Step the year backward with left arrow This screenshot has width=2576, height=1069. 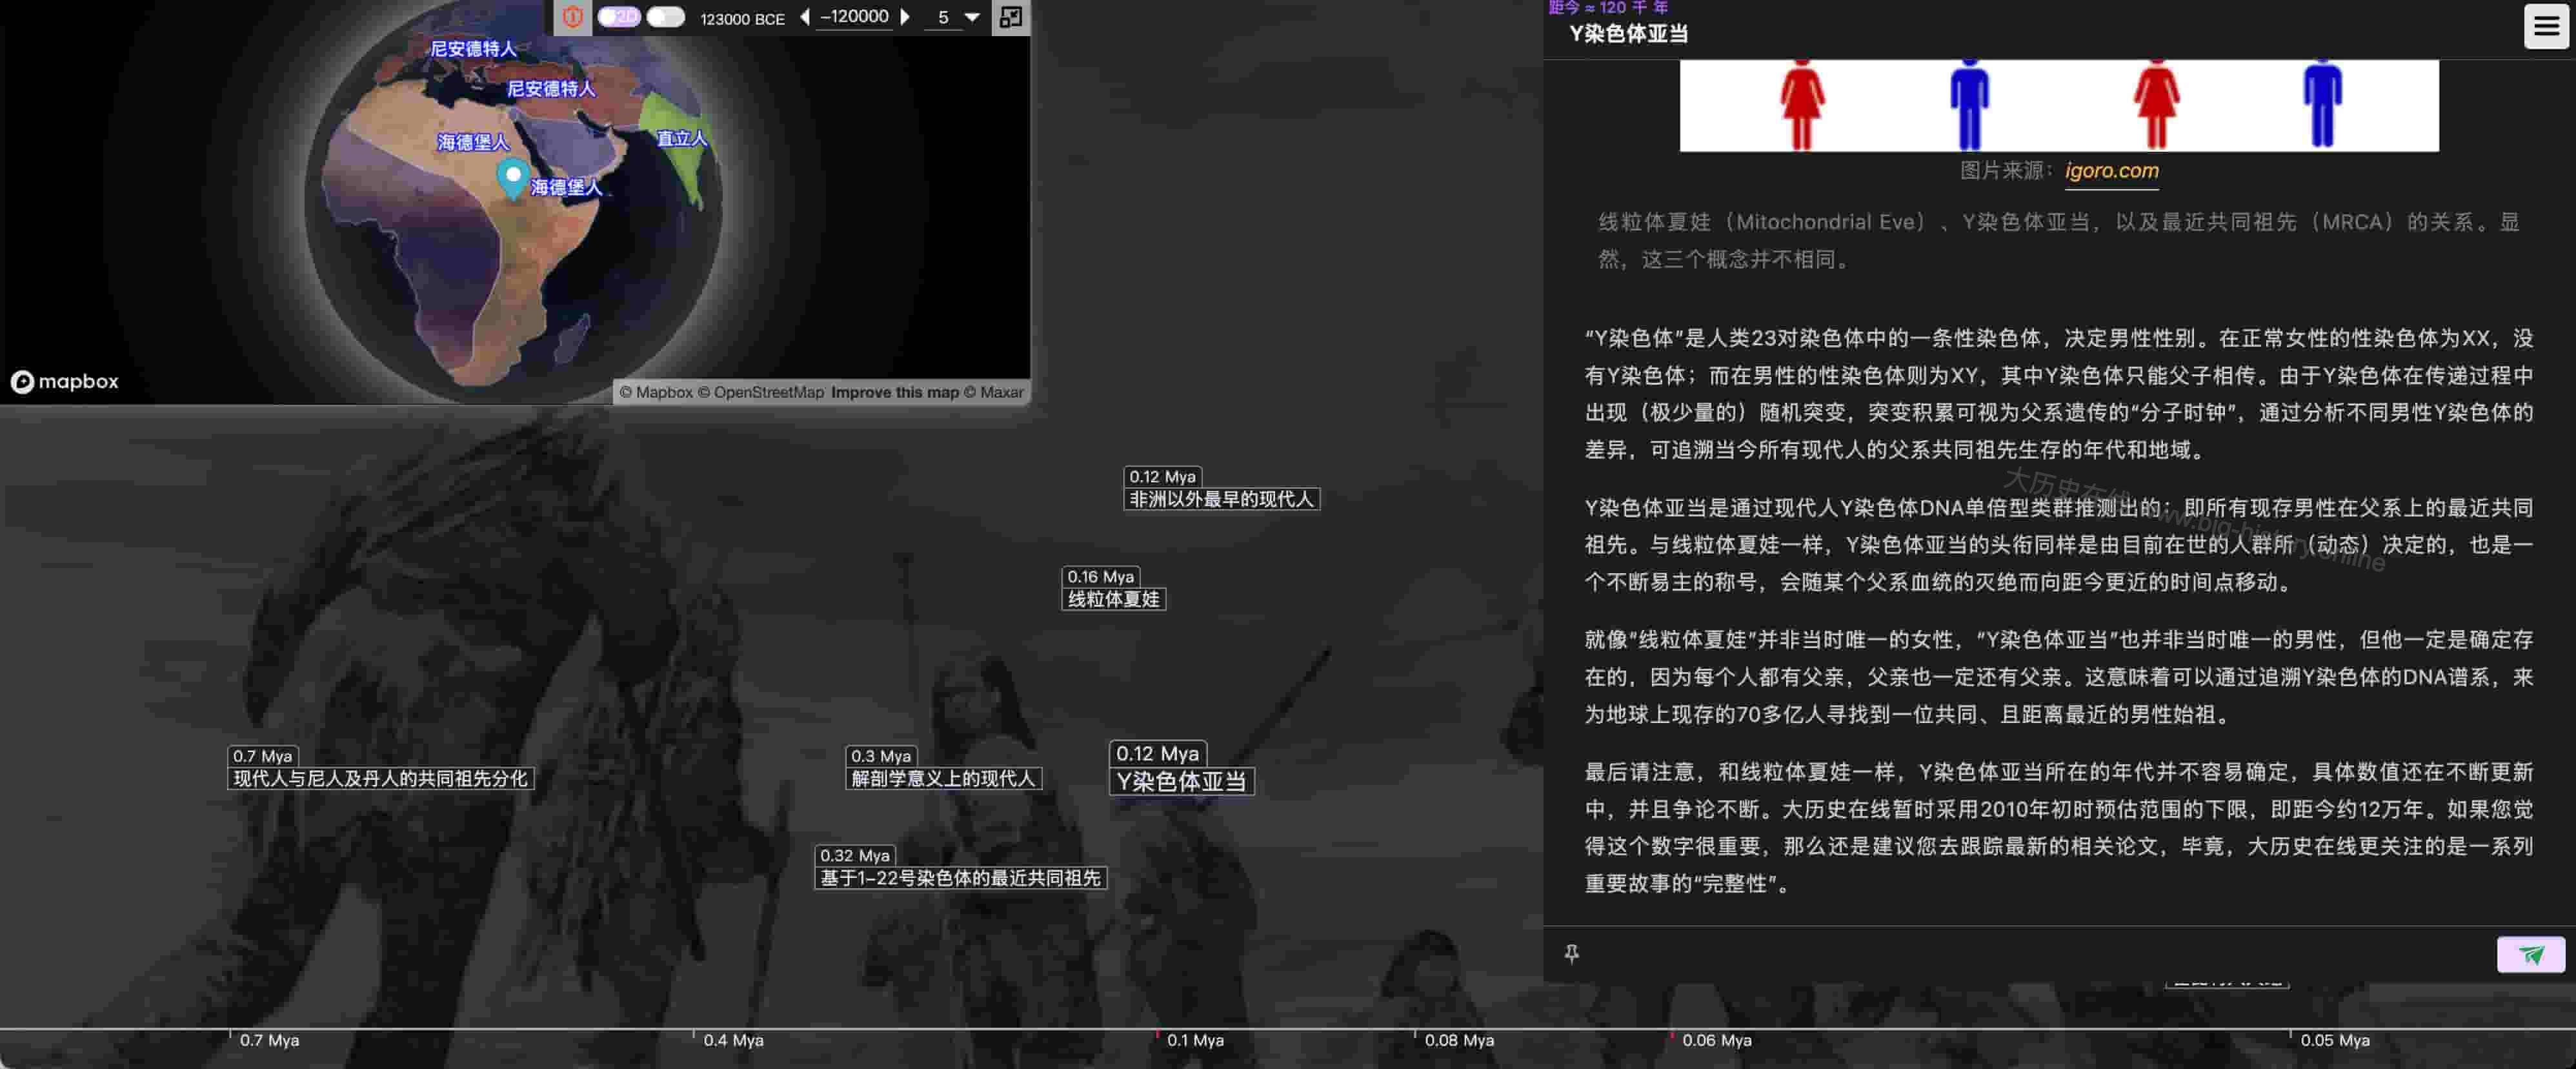(x=806, y=17)
